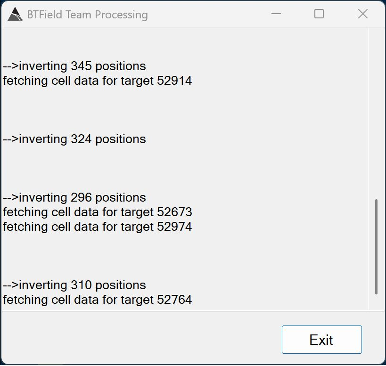386x366 pixels.
Task: Click the log entry for target 52764
Action: point(98,300)
